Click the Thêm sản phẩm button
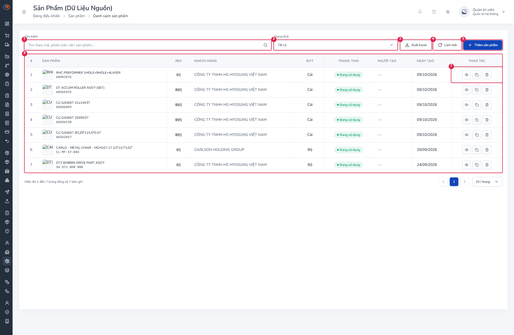The width and height of the screenshot is (514, 335). 483,45
